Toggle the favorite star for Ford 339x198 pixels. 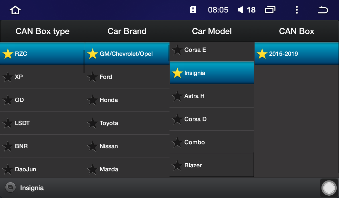click(x=92, y=77)
